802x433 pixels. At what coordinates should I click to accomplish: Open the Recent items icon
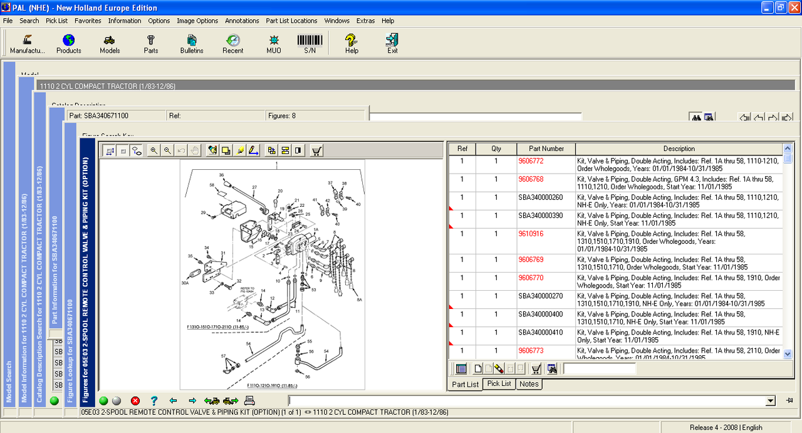point(233,43)
